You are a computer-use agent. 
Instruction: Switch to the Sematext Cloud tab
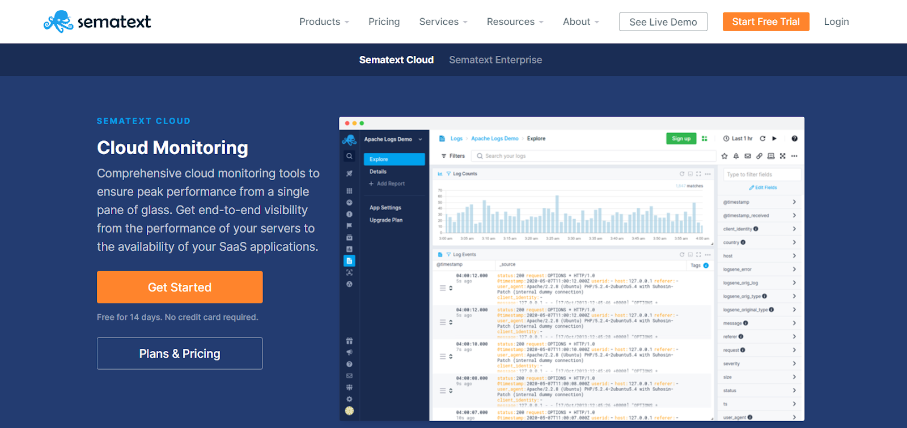pyautogui.click(x=396, y=60)
